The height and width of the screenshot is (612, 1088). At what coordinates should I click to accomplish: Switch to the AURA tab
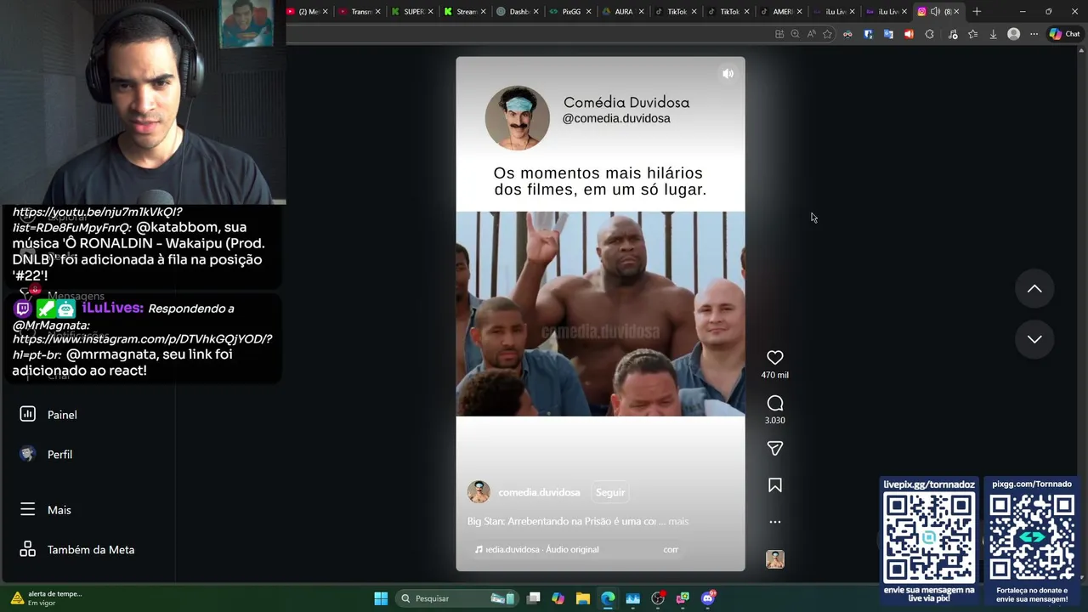pos(623,11)
